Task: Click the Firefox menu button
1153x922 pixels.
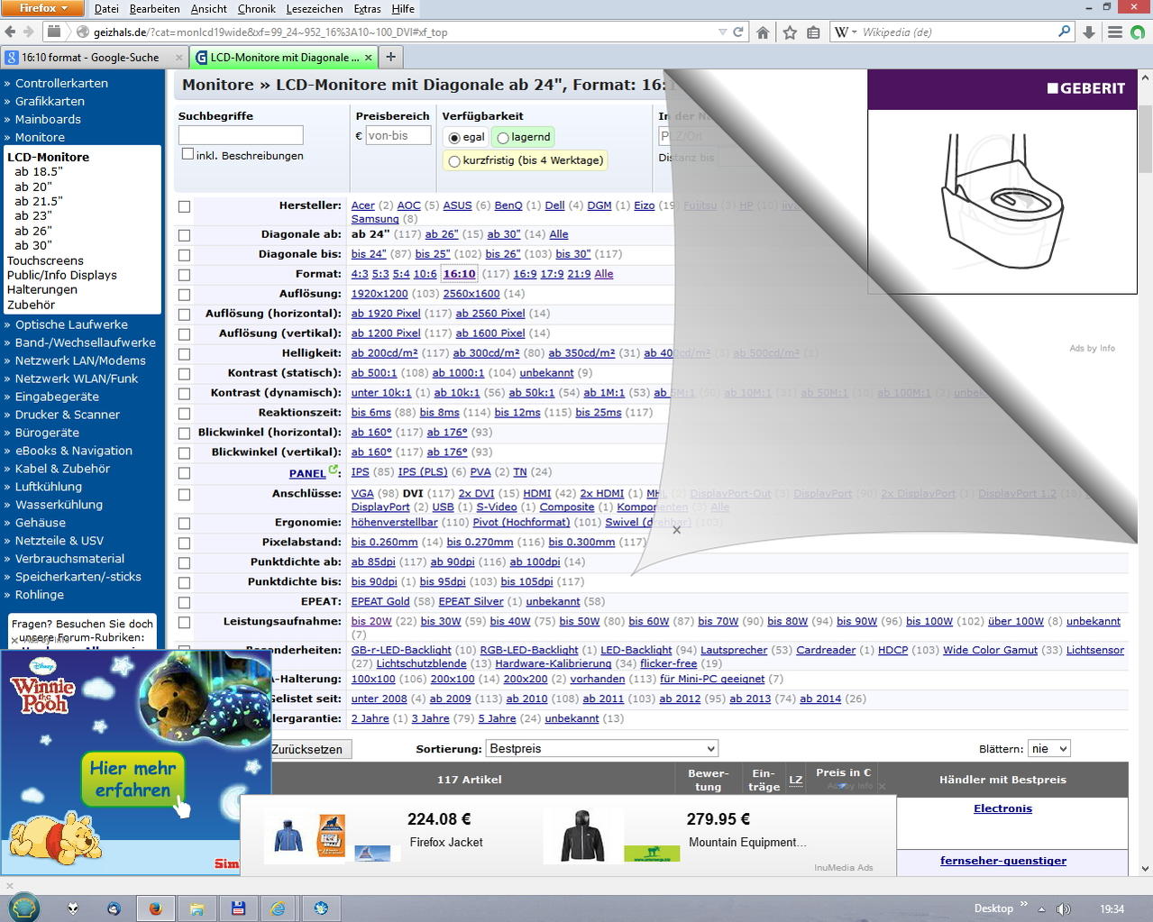Action: click(43, 7)
